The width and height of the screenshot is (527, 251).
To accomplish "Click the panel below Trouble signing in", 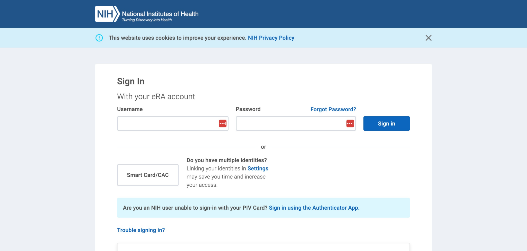I will [x=263, y=247].
